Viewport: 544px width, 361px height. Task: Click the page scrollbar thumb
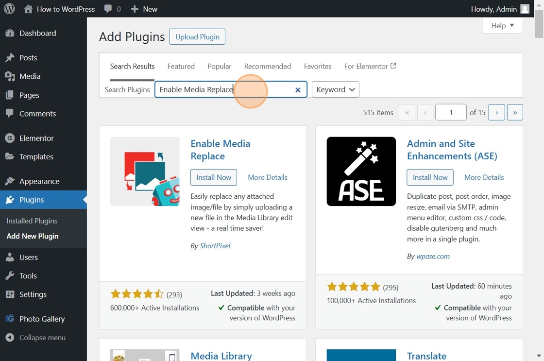(x=539, y=24)
